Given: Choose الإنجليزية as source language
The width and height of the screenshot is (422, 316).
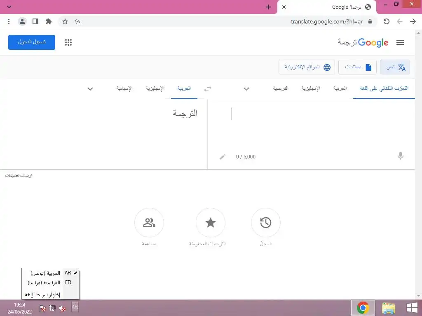Looking at the screenshot, I should tap(311, 88).
